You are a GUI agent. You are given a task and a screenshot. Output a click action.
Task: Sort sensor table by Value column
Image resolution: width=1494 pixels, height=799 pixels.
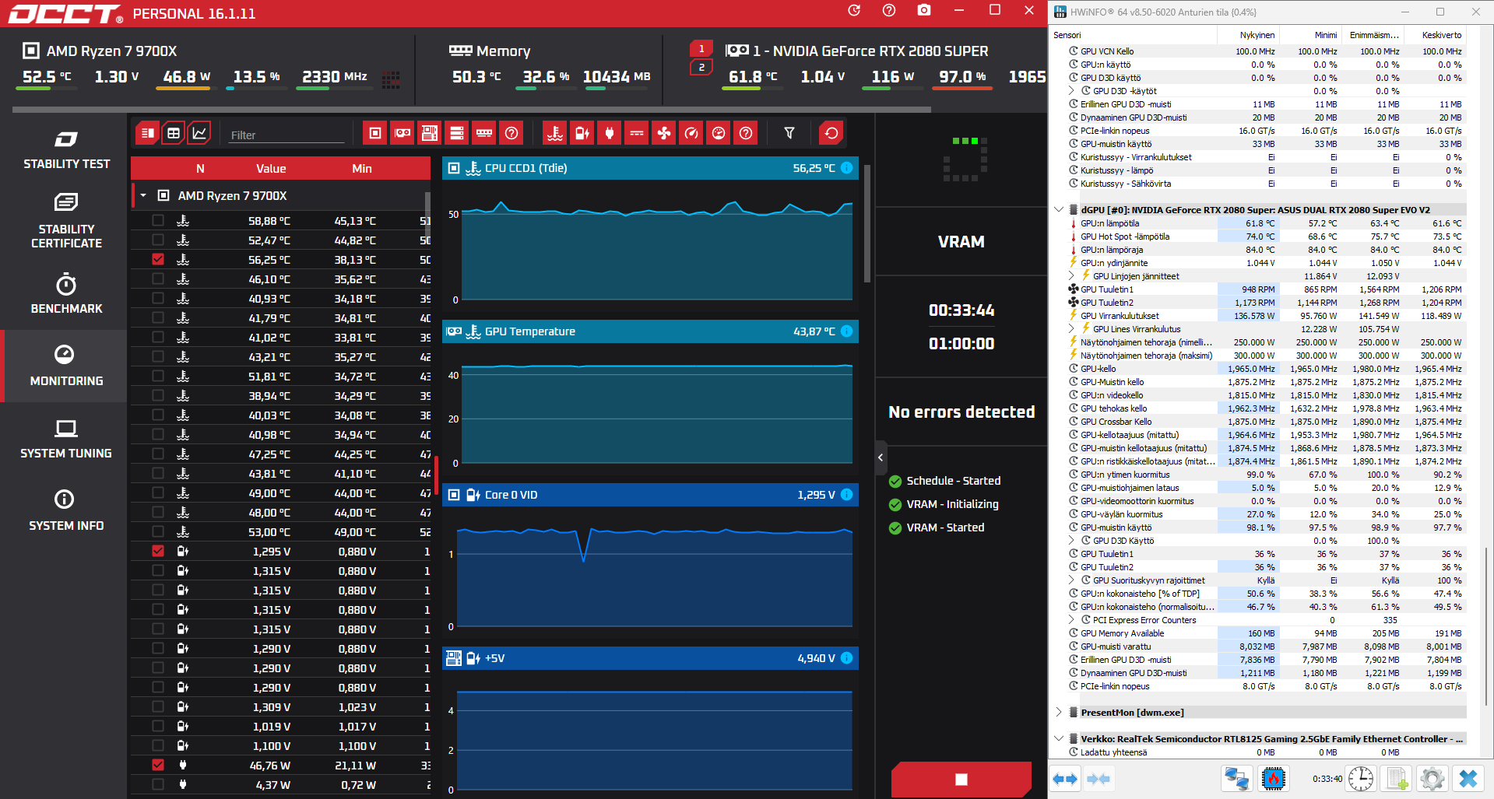click(x=271, y=168)
